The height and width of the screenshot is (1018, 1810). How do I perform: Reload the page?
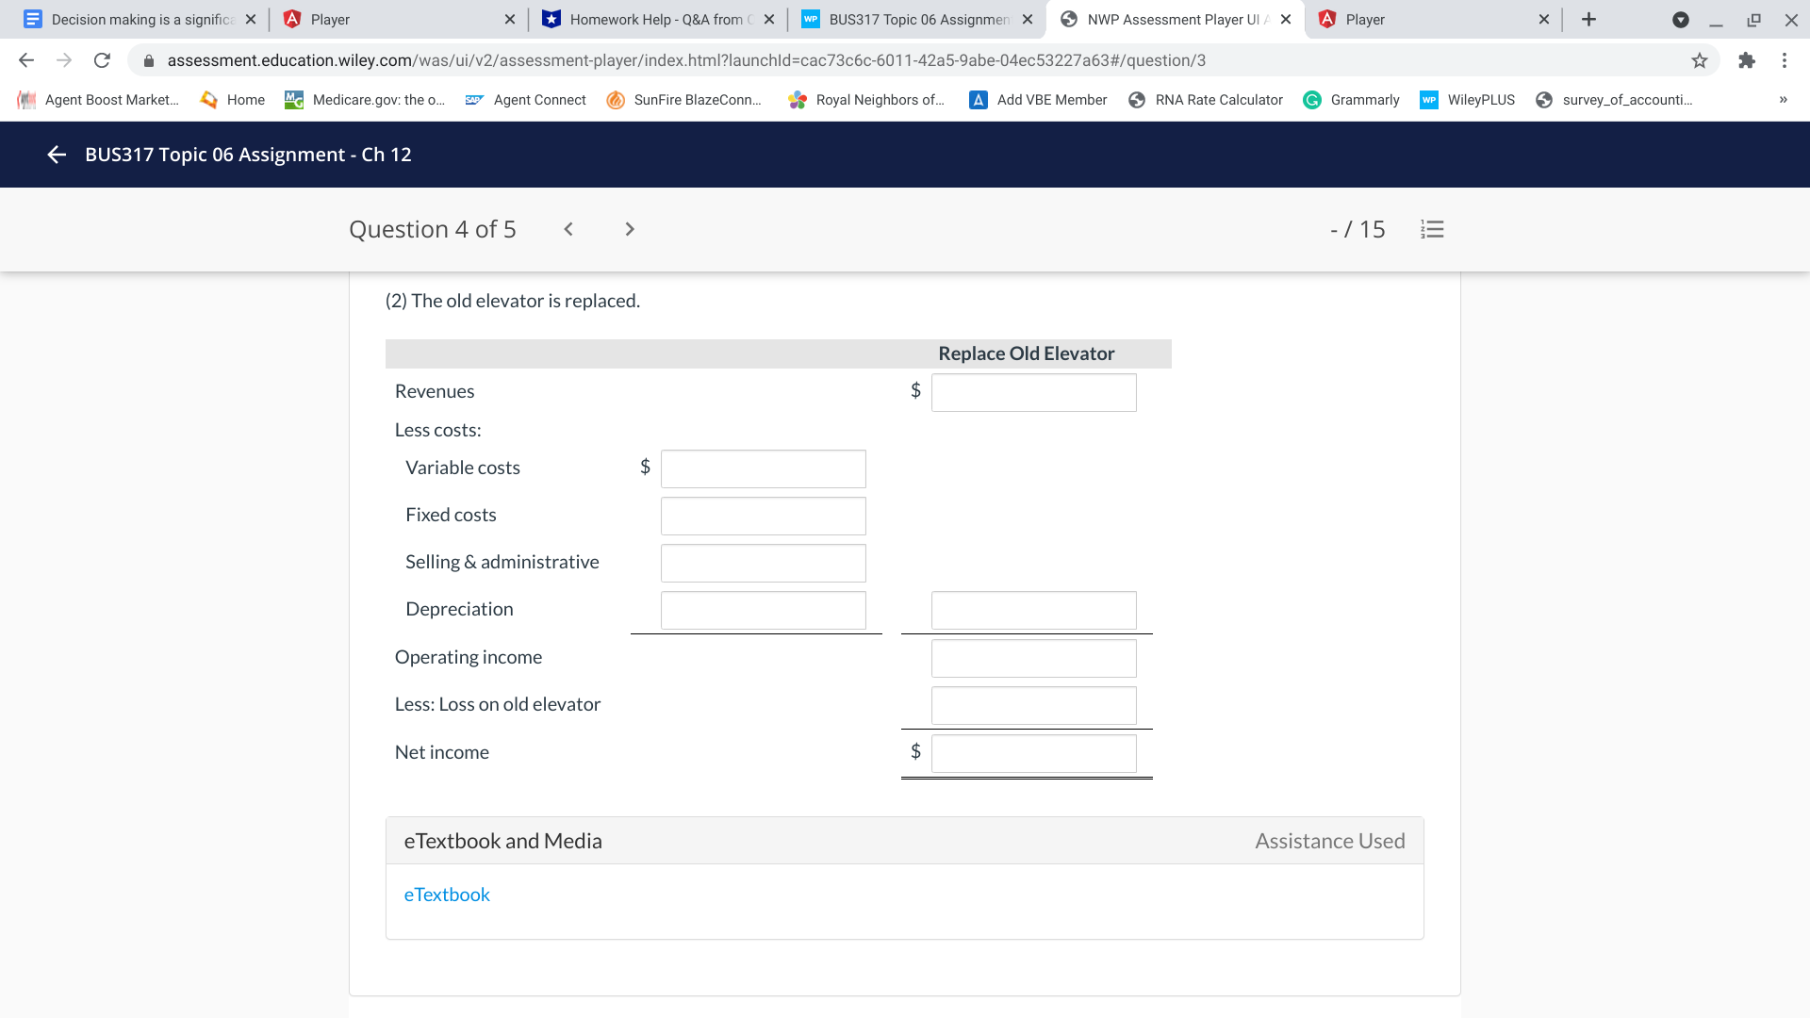tap(102, 60)
